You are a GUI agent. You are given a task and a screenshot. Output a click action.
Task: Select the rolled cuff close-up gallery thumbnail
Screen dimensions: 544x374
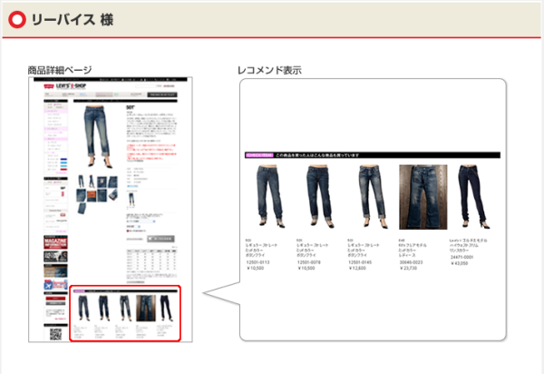tap(113, 195)
